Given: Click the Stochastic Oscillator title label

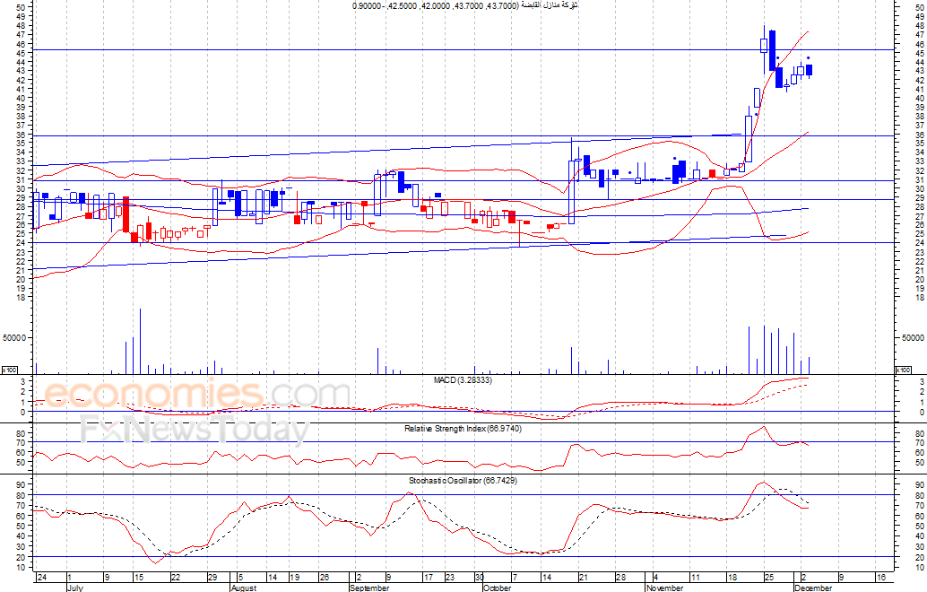Looking at the screenshot, I should click(463, 481).
